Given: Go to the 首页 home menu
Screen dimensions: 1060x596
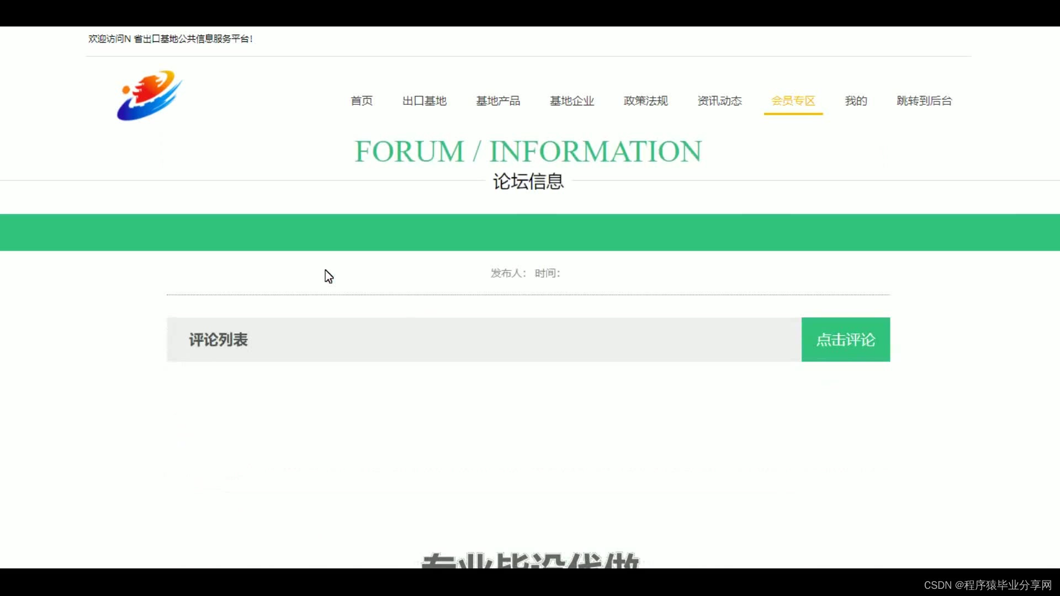Looking at the screenshot, I should pyautogui.click(x=362, y=101).
